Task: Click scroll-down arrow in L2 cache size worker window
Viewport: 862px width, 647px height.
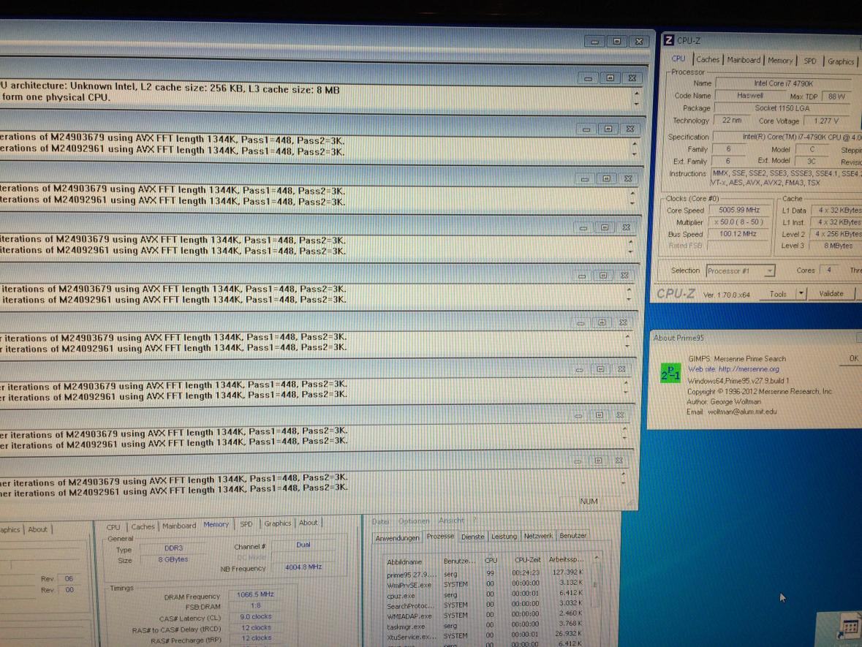Action: tap(637, 104)
